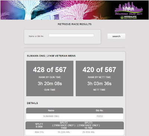Click the search button
This screenshot has height=136, width=149.
(x=116, y=36)
